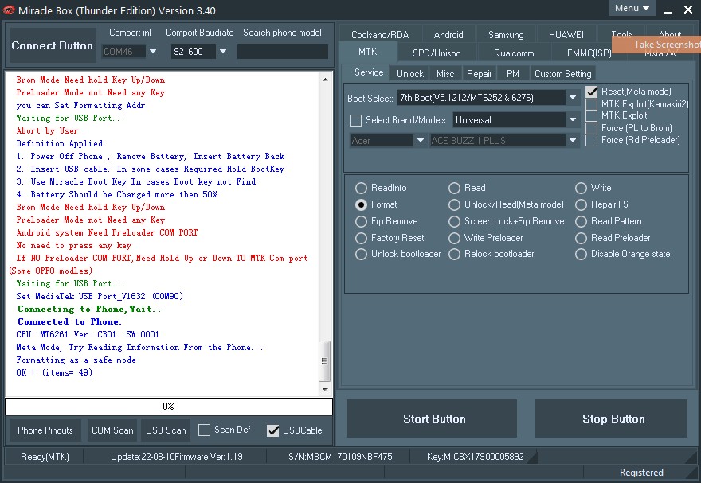
Task: Open the Menu dropdown in title bar
Action: point(632,8)
